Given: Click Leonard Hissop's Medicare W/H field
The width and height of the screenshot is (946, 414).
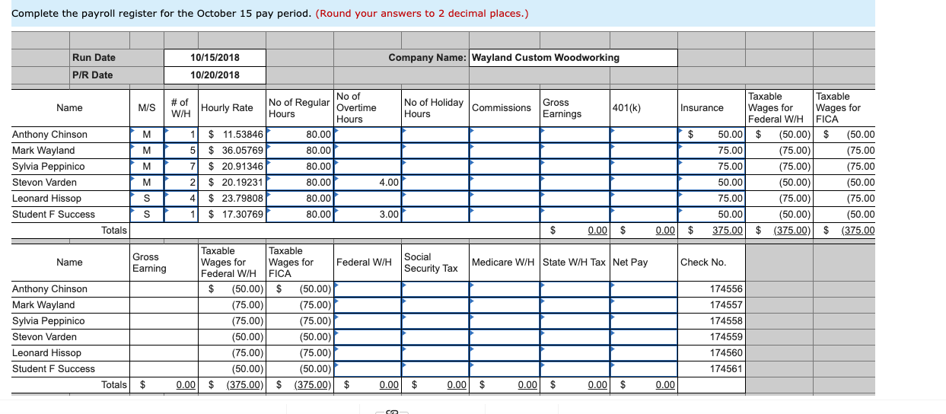Looking at the screenshot, I should tap(505, 353).
